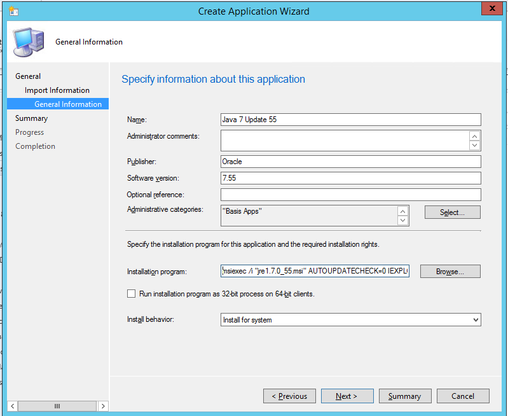This screenshot has width=508, height=416.
Task: Go back with Previous button
Action: point(289,396)
